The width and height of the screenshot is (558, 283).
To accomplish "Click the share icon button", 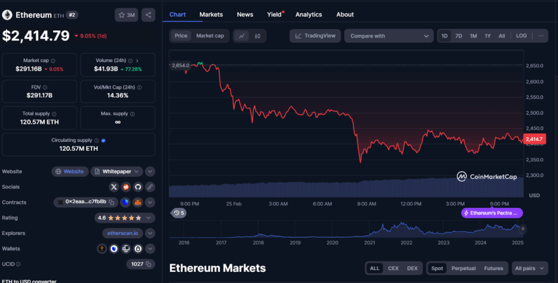I will (149, 15).
